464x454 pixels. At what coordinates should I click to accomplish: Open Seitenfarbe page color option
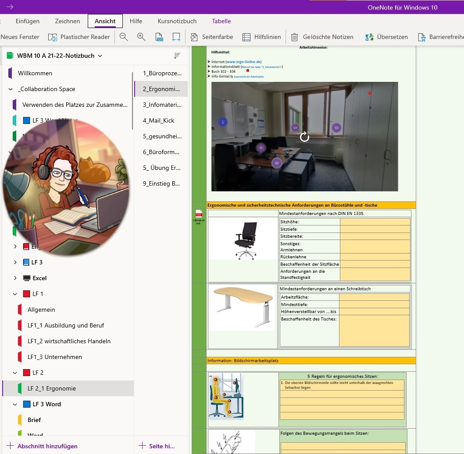tap(211, 37)
